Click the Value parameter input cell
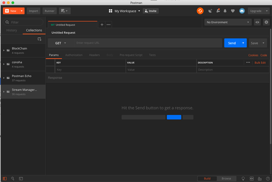Screen dimensions: 272x182 161,70
